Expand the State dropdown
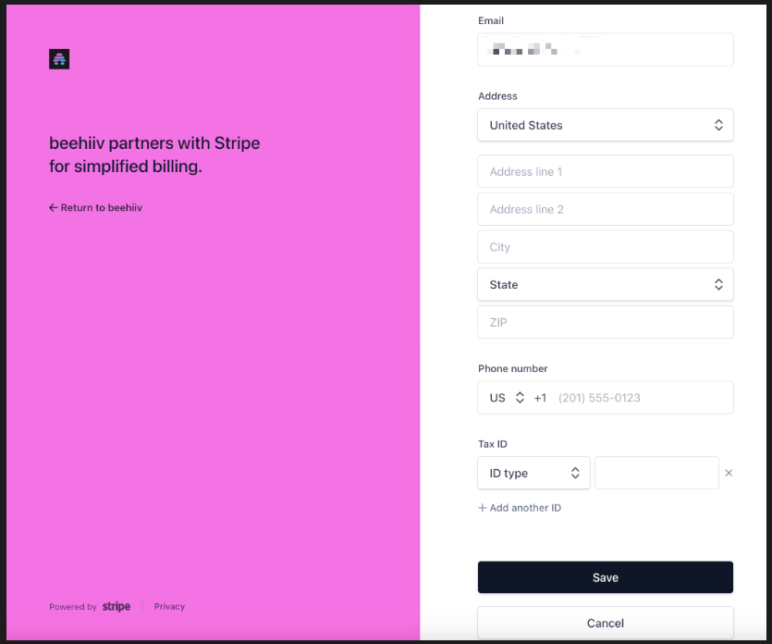772x644 pixels. (x=605, y=285)
